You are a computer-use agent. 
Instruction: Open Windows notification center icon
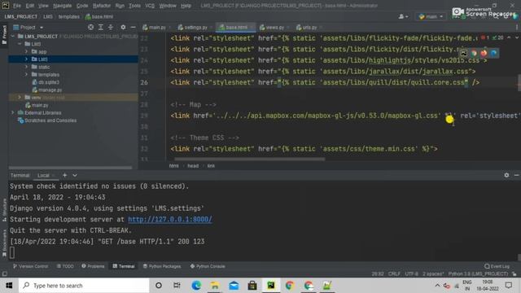509,286
